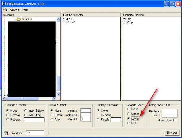Screen dimensions: 182x138
Task: Click test.zip in Filename Preview
Action: pyautogui.click(x=127, y=19)
